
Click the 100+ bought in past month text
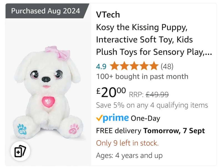[142, 76]
